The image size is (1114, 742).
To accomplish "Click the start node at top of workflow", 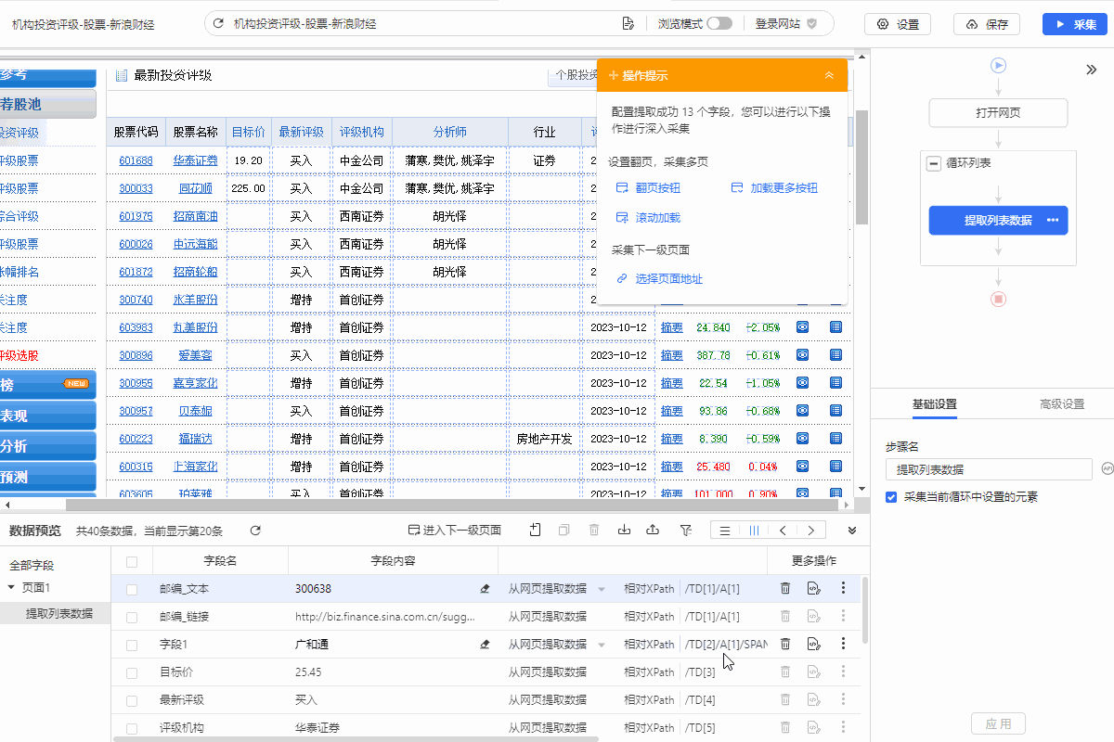I will (x=998, y=66).
